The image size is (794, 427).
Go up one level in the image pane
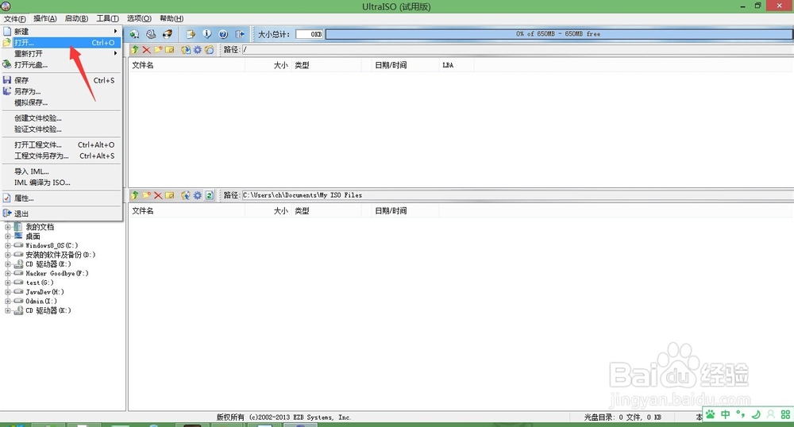click(135, 49)
